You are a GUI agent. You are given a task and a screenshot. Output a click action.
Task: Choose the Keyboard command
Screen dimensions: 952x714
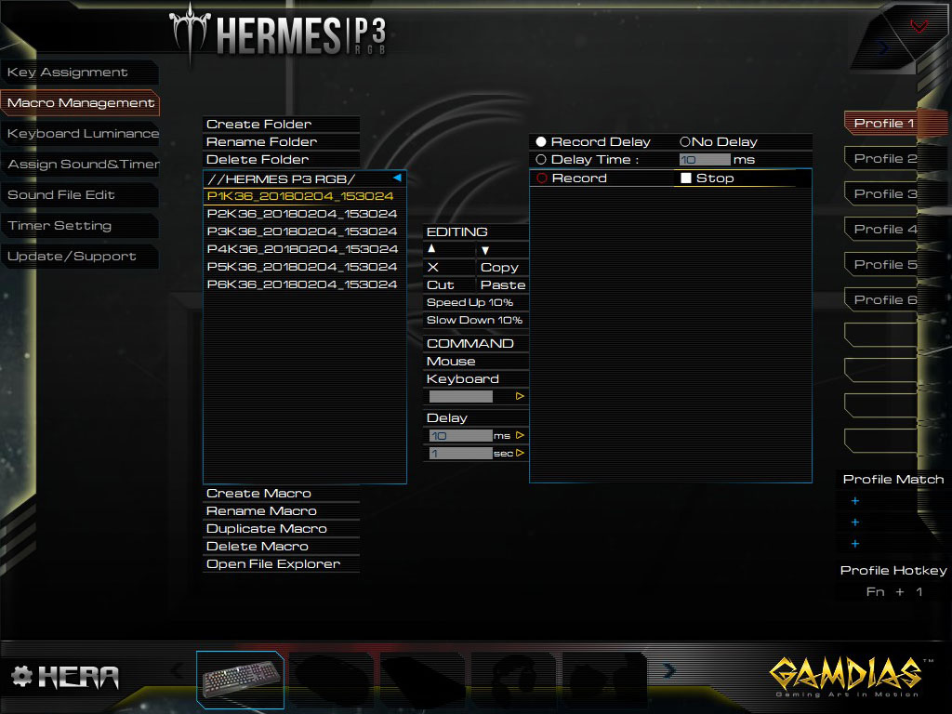point(476,379)
